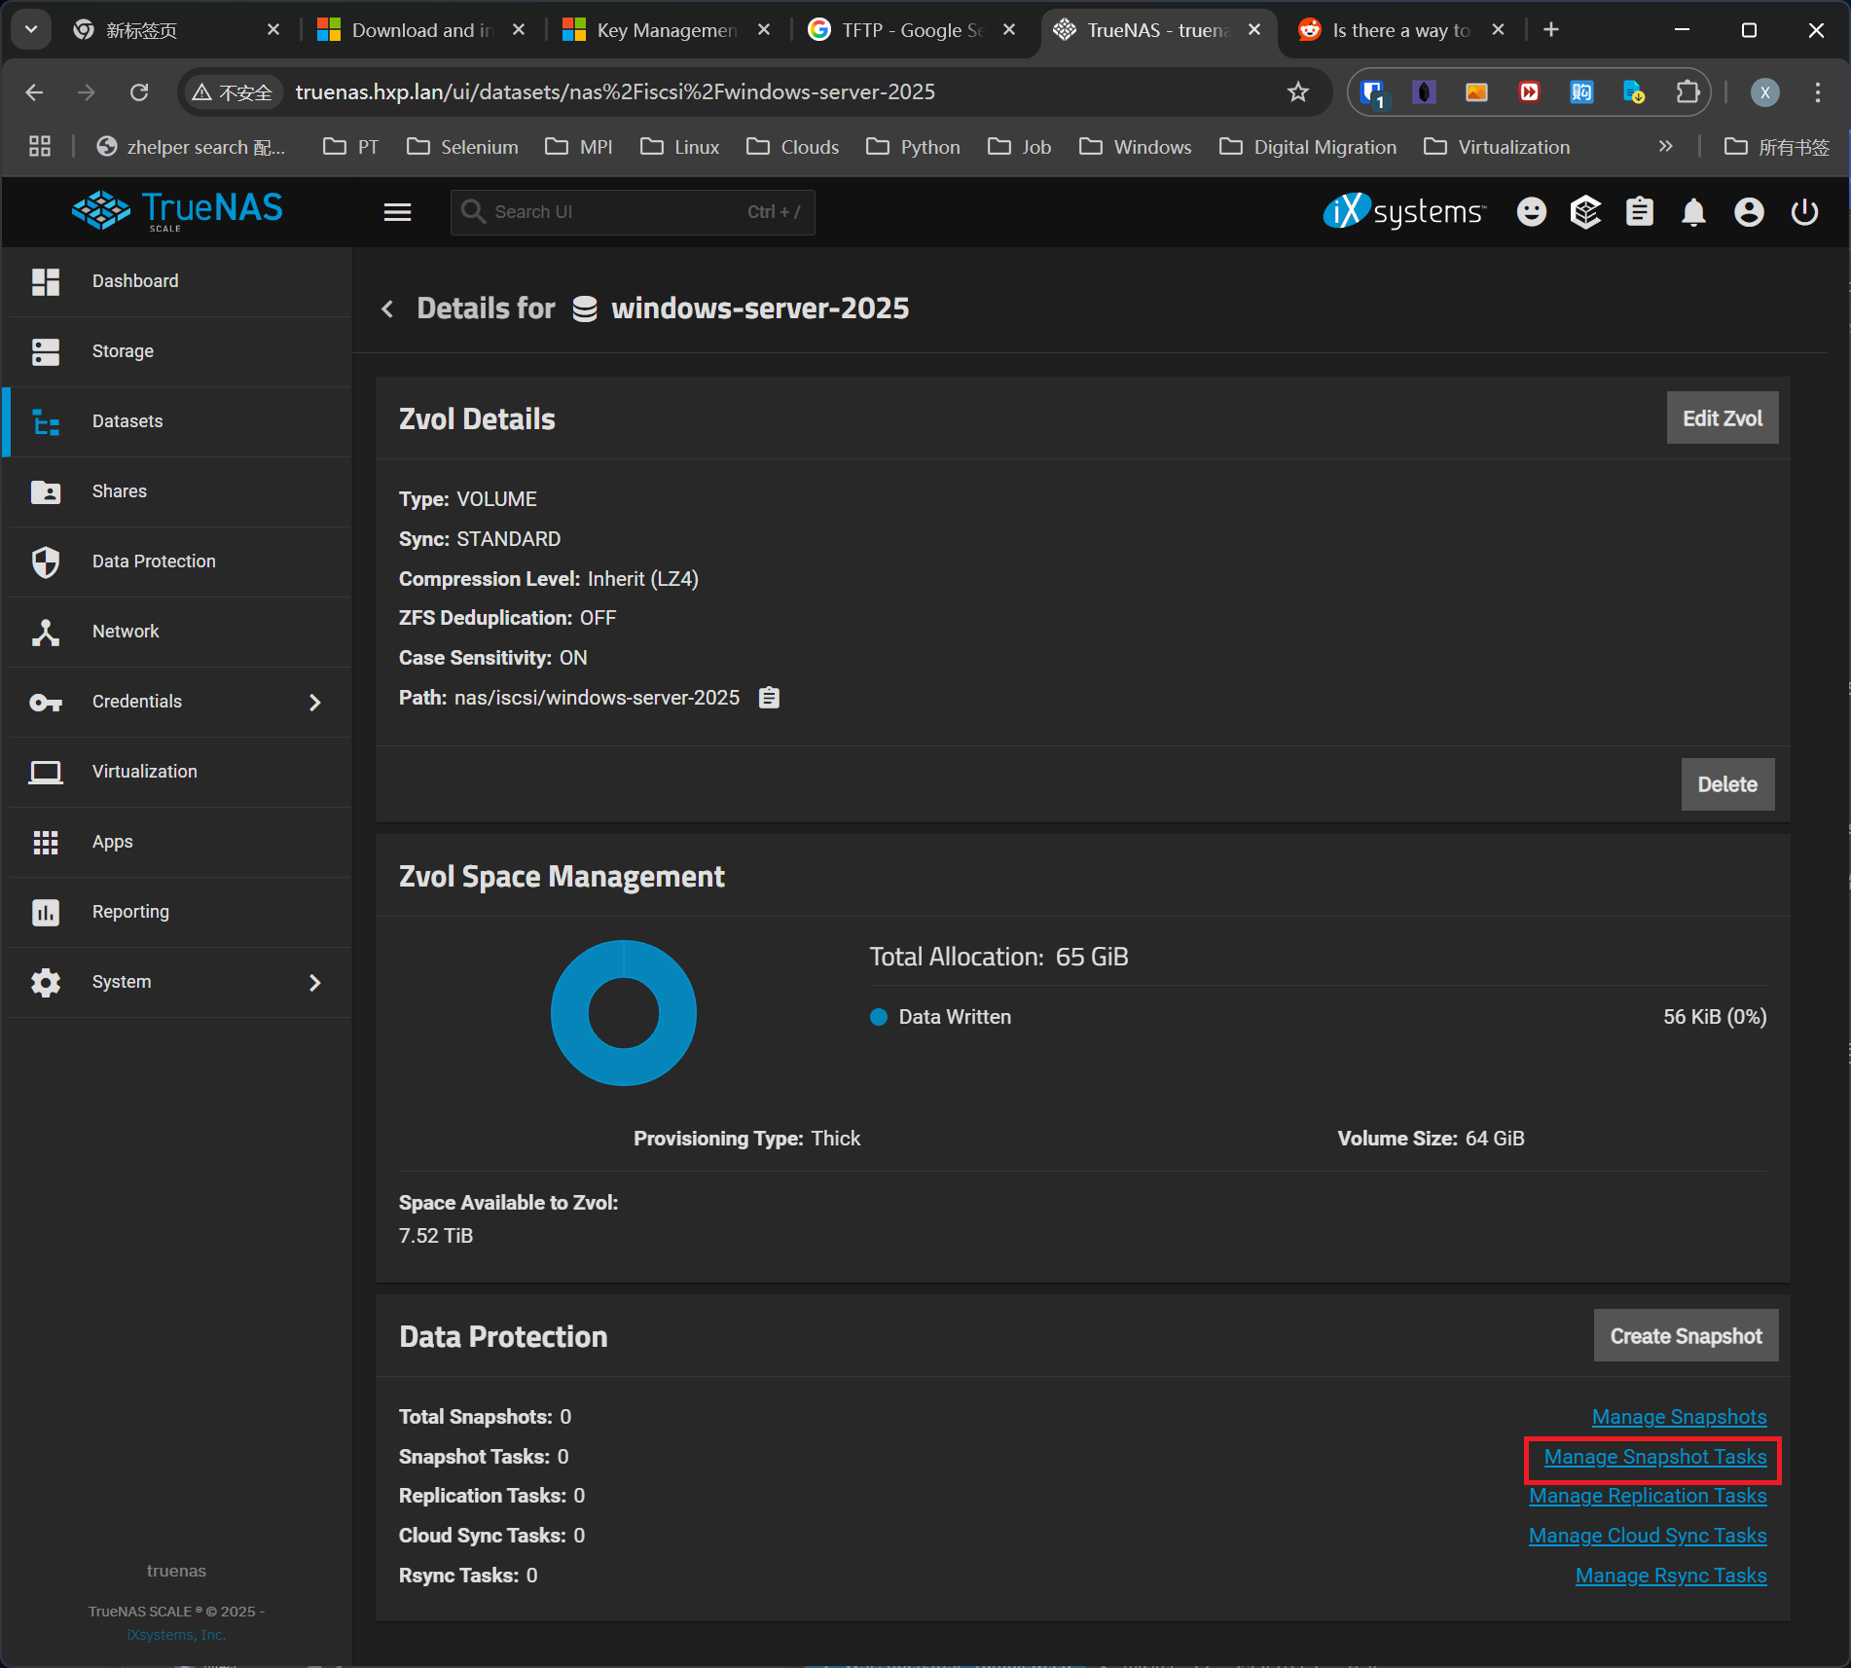Open the Manage Snapshot Tasks link

click(1654, 1457)
